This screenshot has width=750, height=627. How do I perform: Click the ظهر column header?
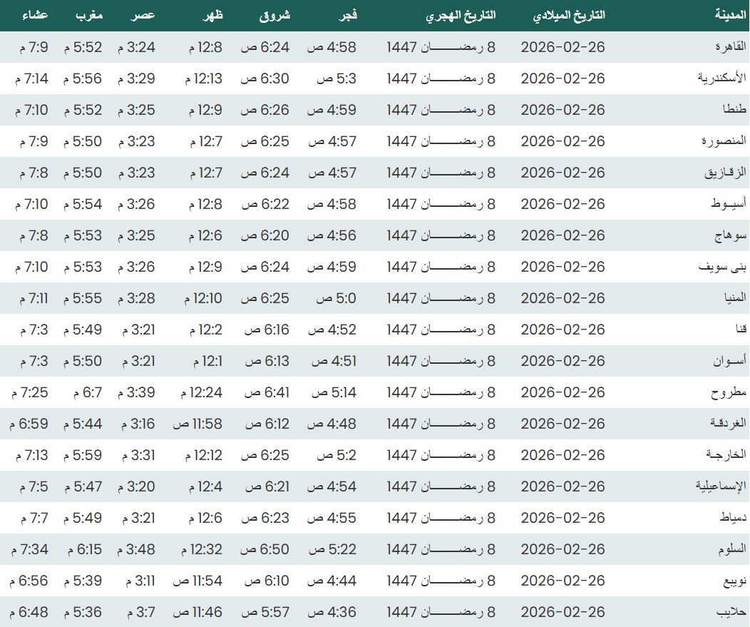click(213, 15)
